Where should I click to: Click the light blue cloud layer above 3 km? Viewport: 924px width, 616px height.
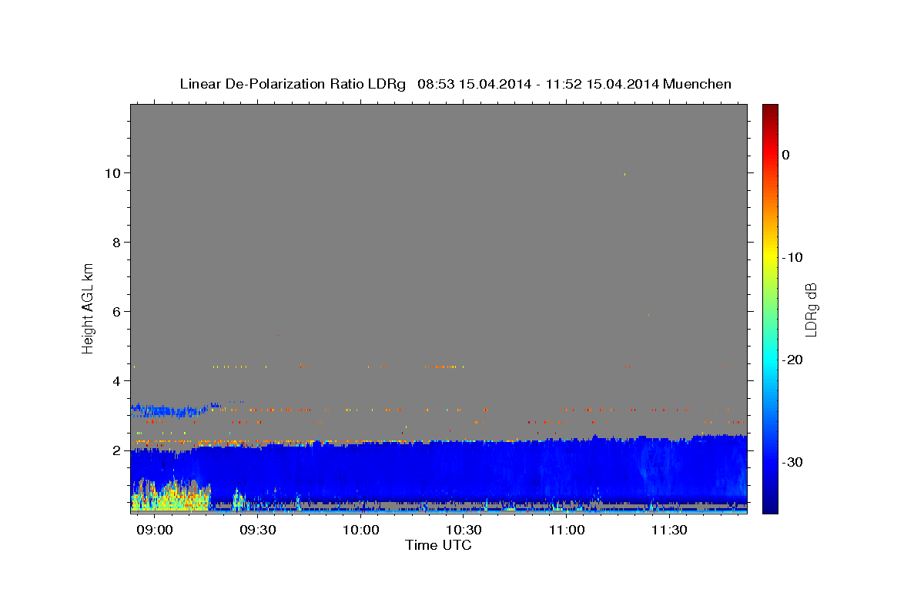pos(167,409)
